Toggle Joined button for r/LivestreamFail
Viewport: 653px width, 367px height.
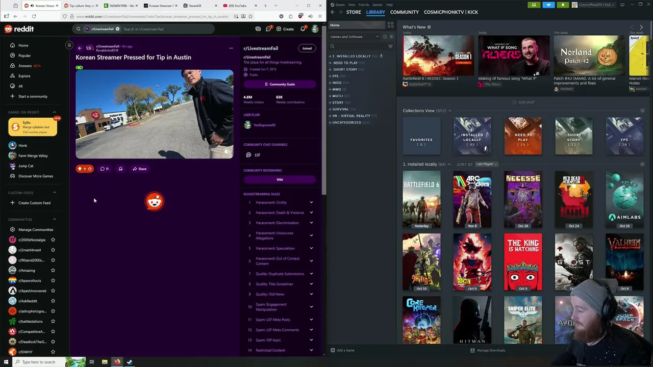[x=307, y=48]
